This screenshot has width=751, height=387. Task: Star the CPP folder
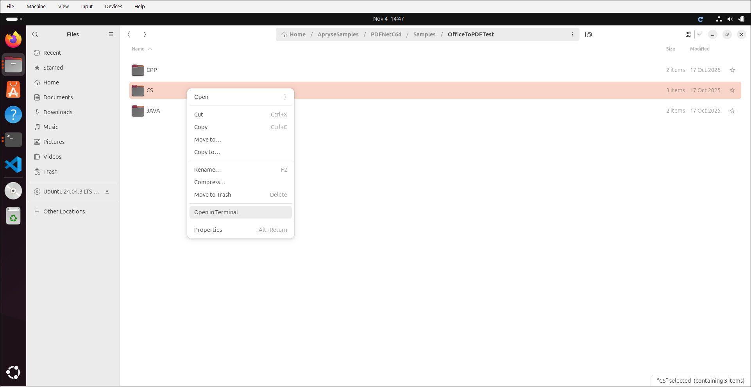tap(732, 70)
